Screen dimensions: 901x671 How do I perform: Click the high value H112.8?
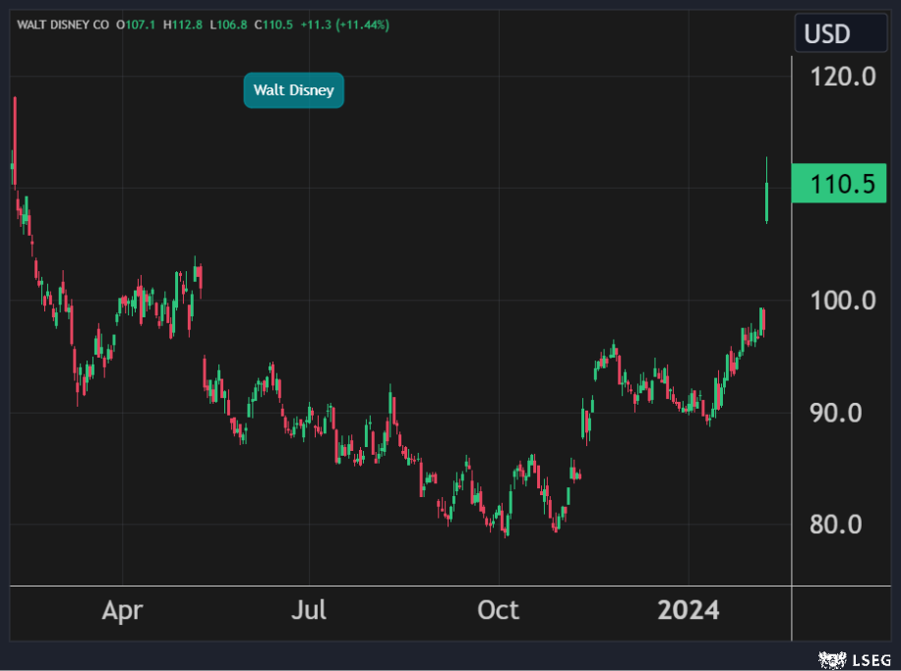pos(183,25)
